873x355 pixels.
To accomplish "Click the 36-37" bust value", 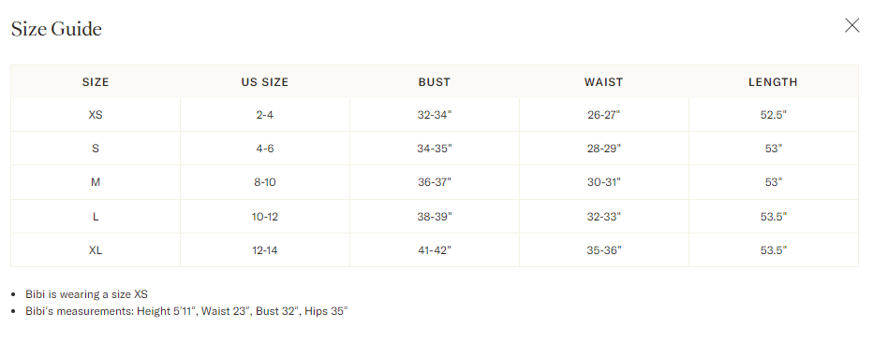I will pyautogui.click(x=435, y=182).
